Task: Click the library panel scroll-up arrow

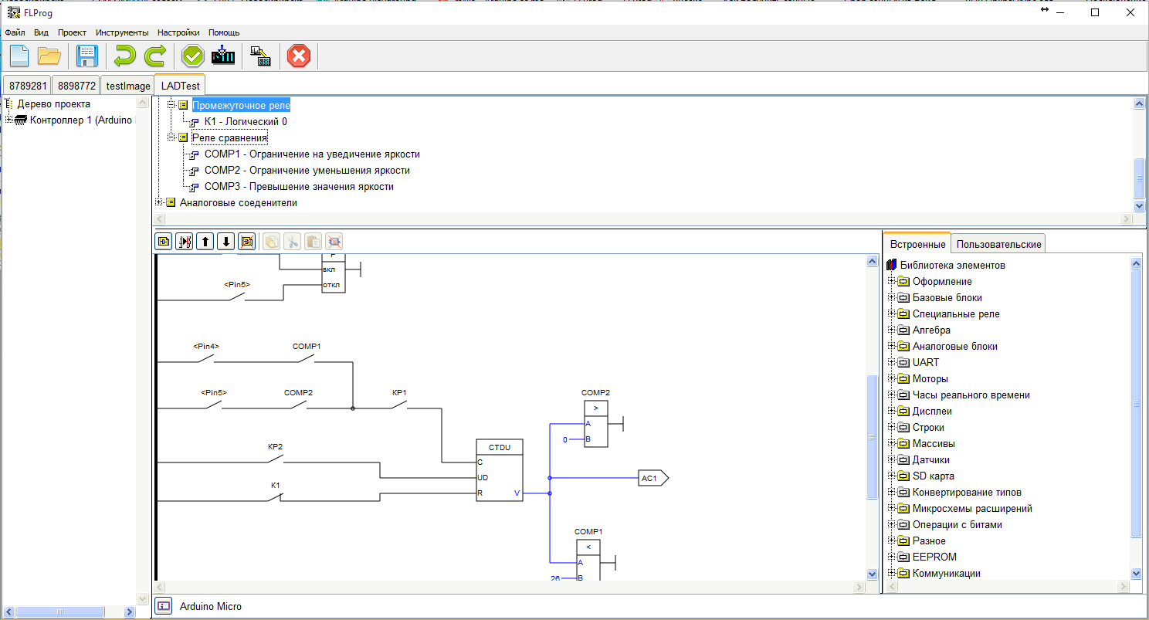Action: point(1136,264)
